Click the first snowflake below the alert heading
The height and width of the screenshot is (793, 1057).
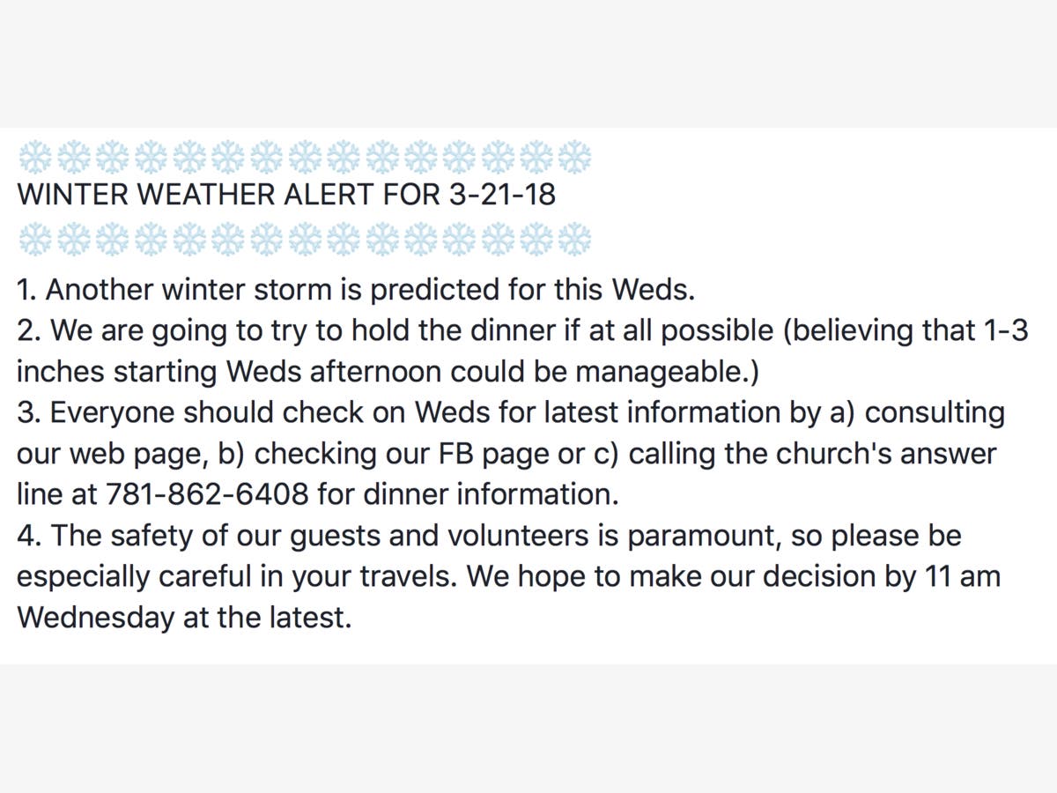coord(36,237)
